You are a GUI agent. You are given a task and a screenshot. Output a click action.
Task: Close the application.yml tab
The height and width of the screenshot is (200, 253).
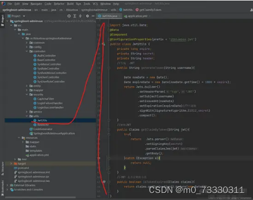click(150, 16)
